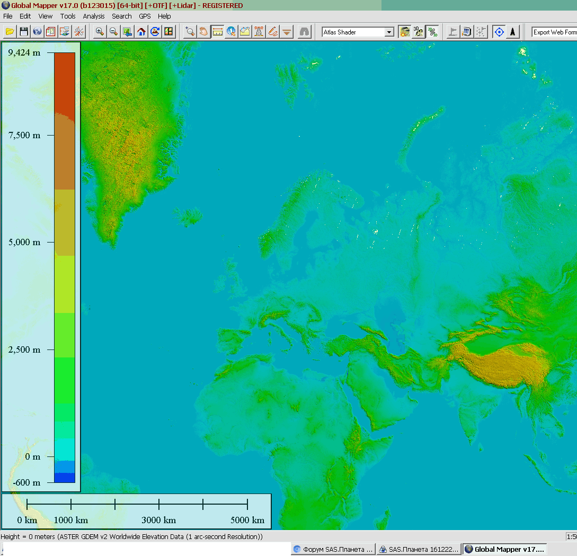Save the workspace with the floppy icon
The height and width of the screenshot is (556, 577).
[x=23, y=32]
